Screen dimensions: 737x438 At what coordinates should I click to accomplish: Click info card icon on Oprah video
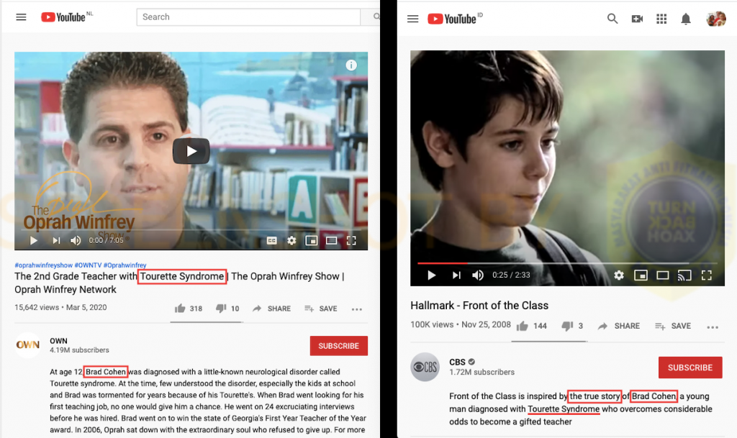pos(351,65)
